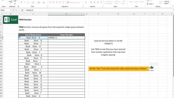This screenshot has width=174, height=98.
Task: Open Cell Styles gallery
Action: tap(123, 2)
